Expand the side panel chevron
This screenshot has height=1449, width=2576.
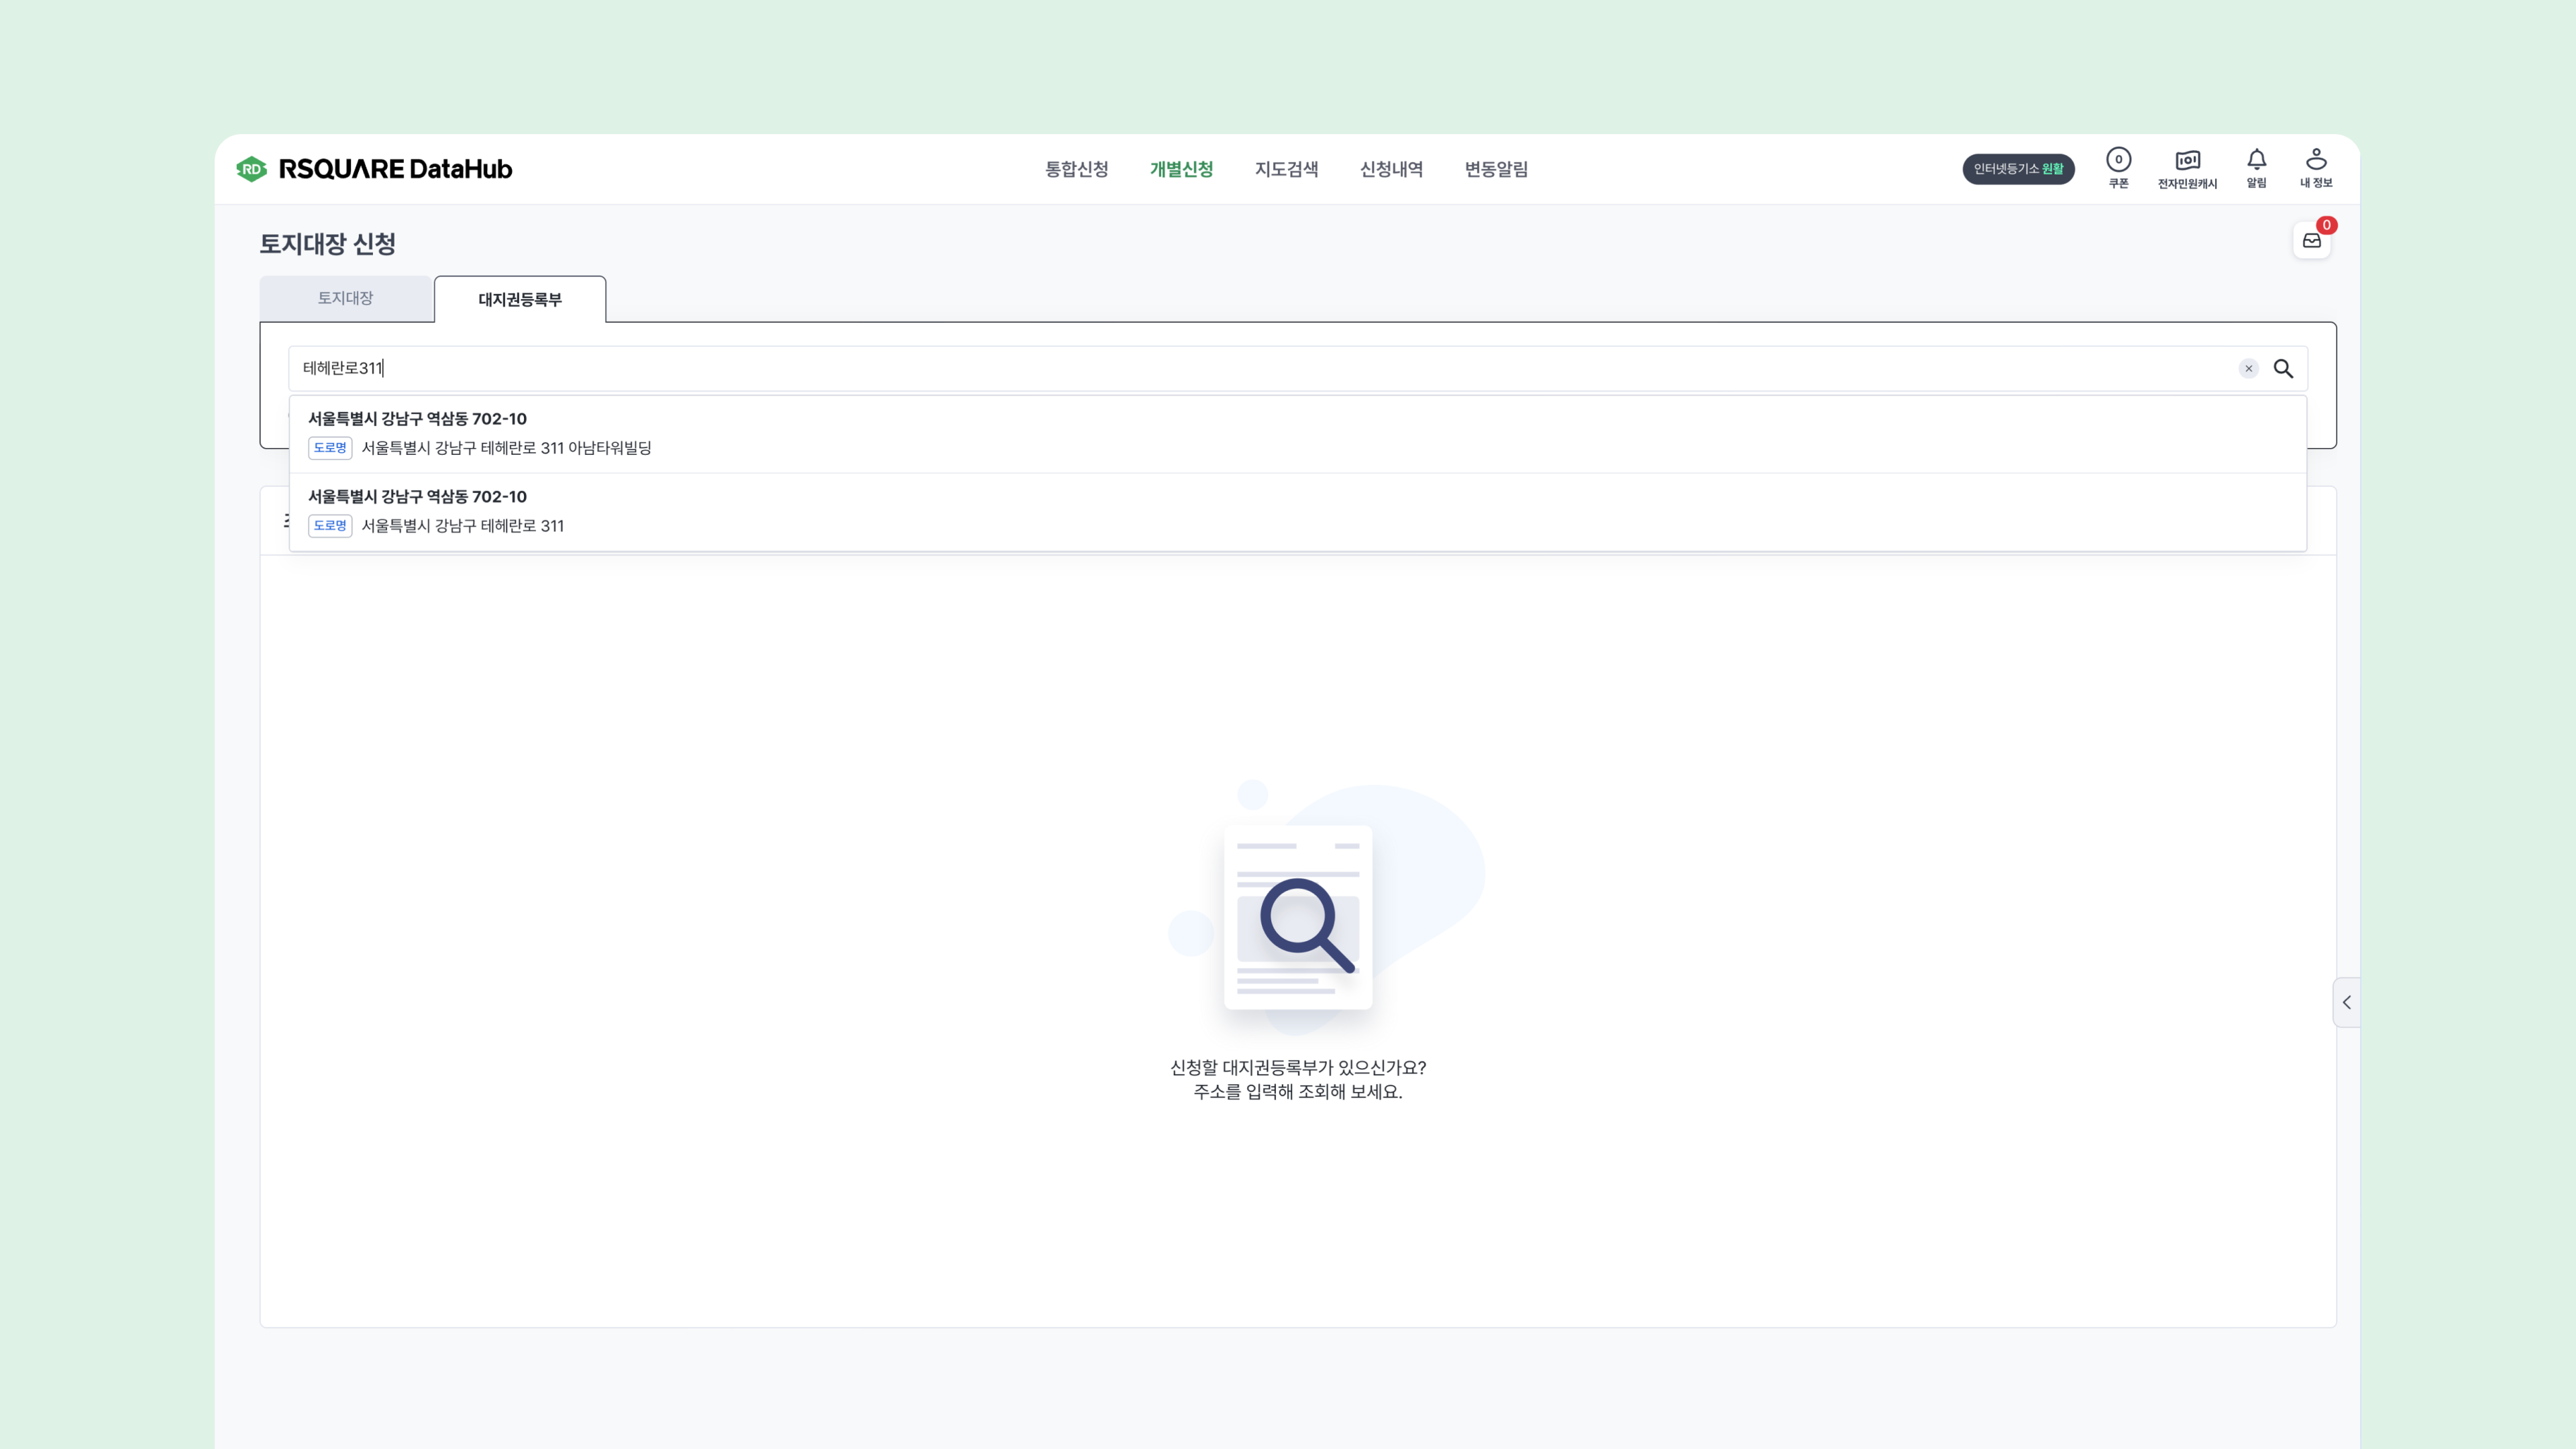click(x=2346, y=1002)
